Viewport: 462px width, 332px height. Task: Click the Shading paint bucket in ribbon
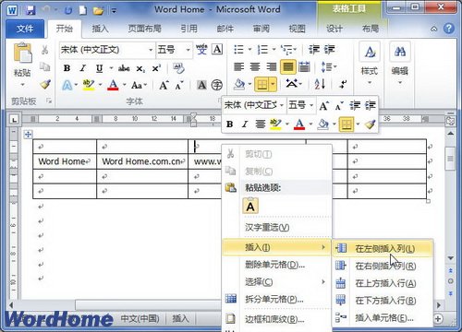(239, 84)
